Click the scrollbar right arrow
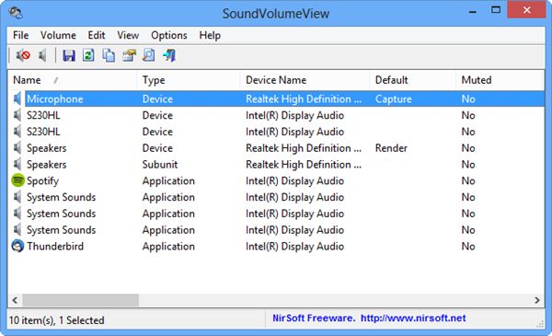Viewport: 552px width, 336px height. pos(537,300)
